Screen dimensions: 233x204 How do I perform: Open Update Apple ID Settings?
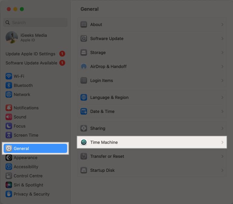click(x=30, y=54)
